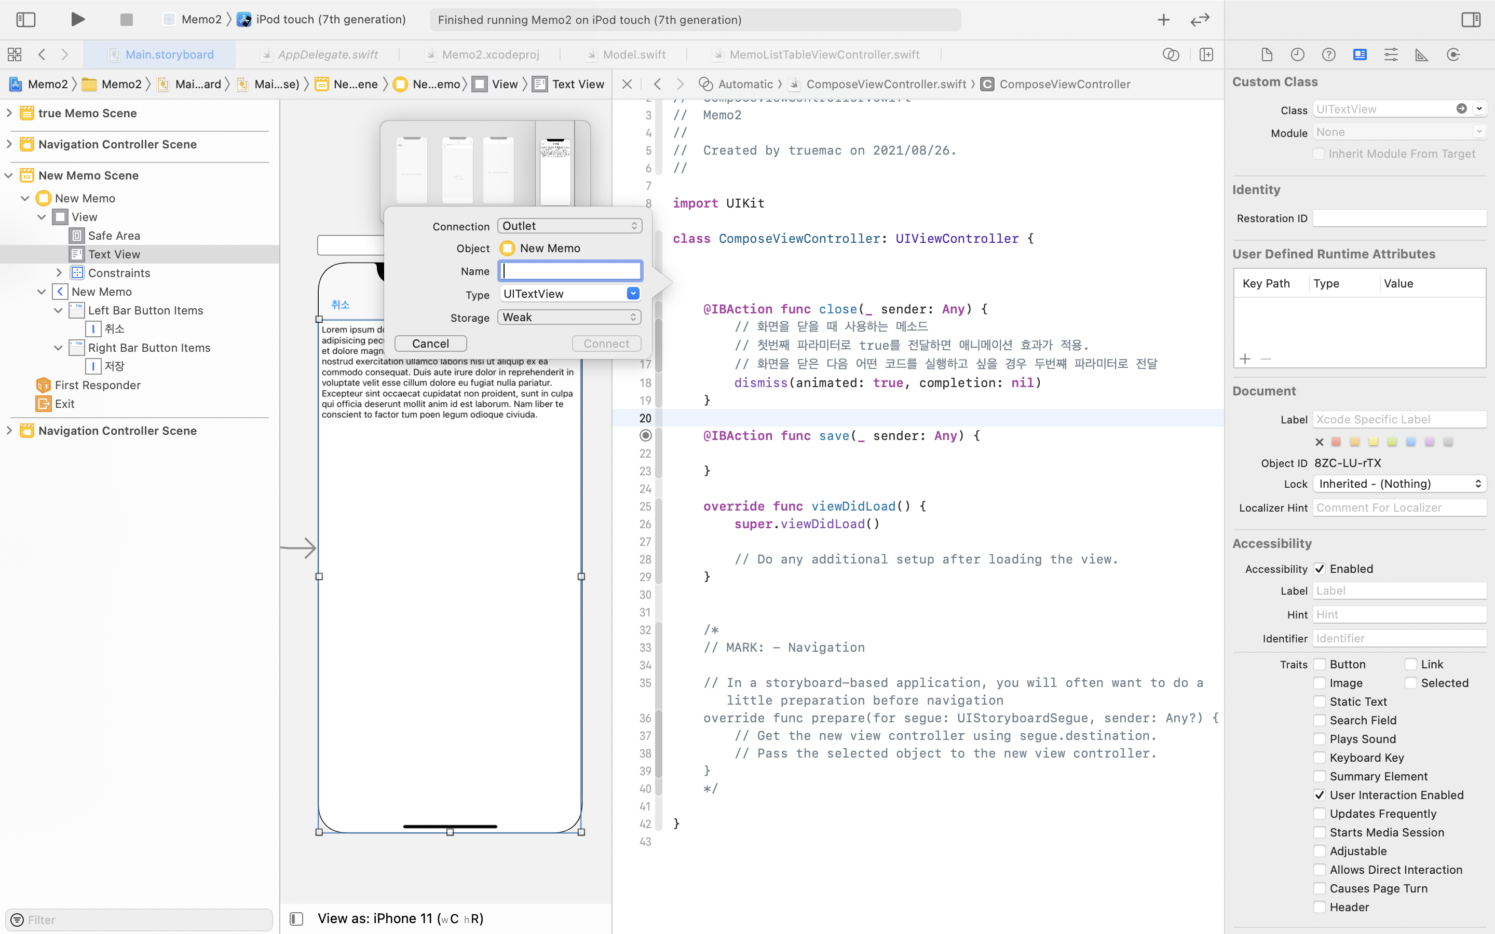Pick the red document label color
Viewport: 1495px width, 934px height.
coord(1336,442)
